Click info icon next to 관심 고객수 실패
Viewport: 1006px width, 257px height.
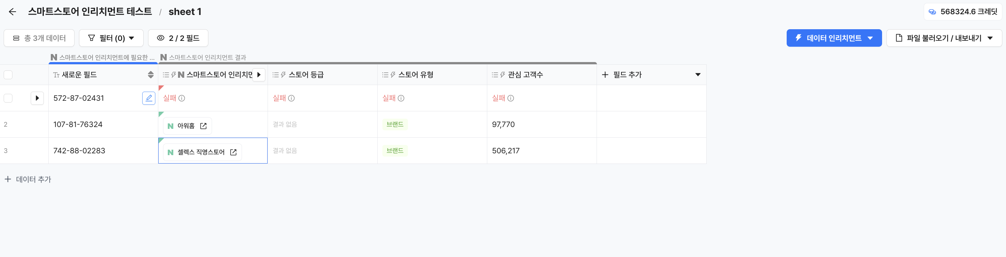pyautogui.click(x=510, y=98)
